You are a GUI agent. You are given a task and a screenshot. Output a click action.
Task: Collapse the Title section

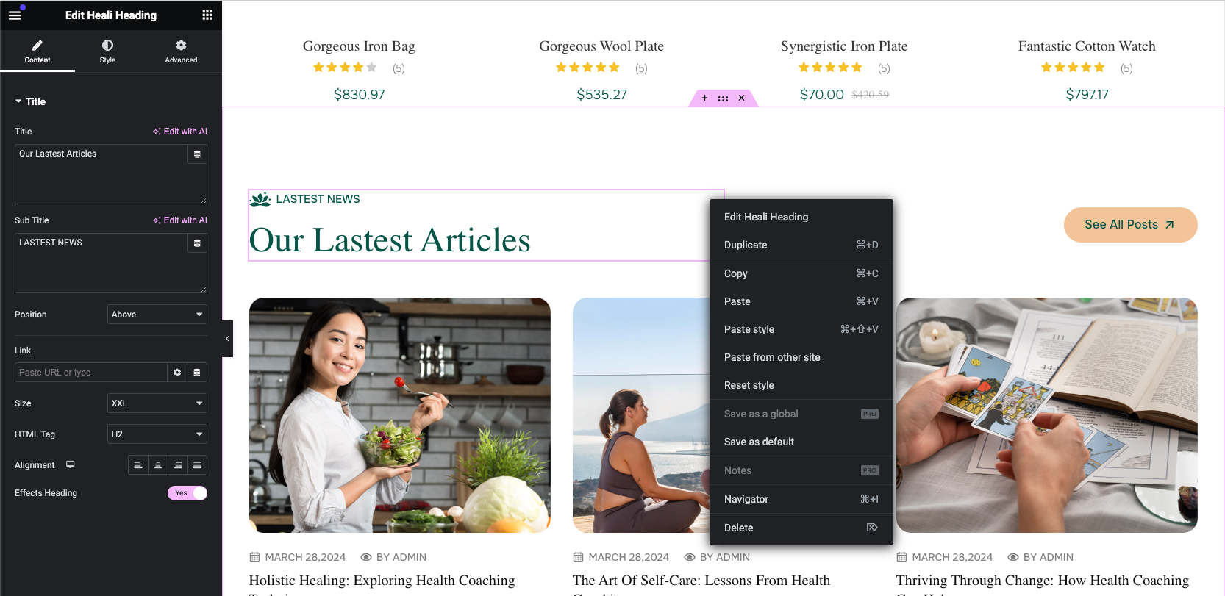30,101
